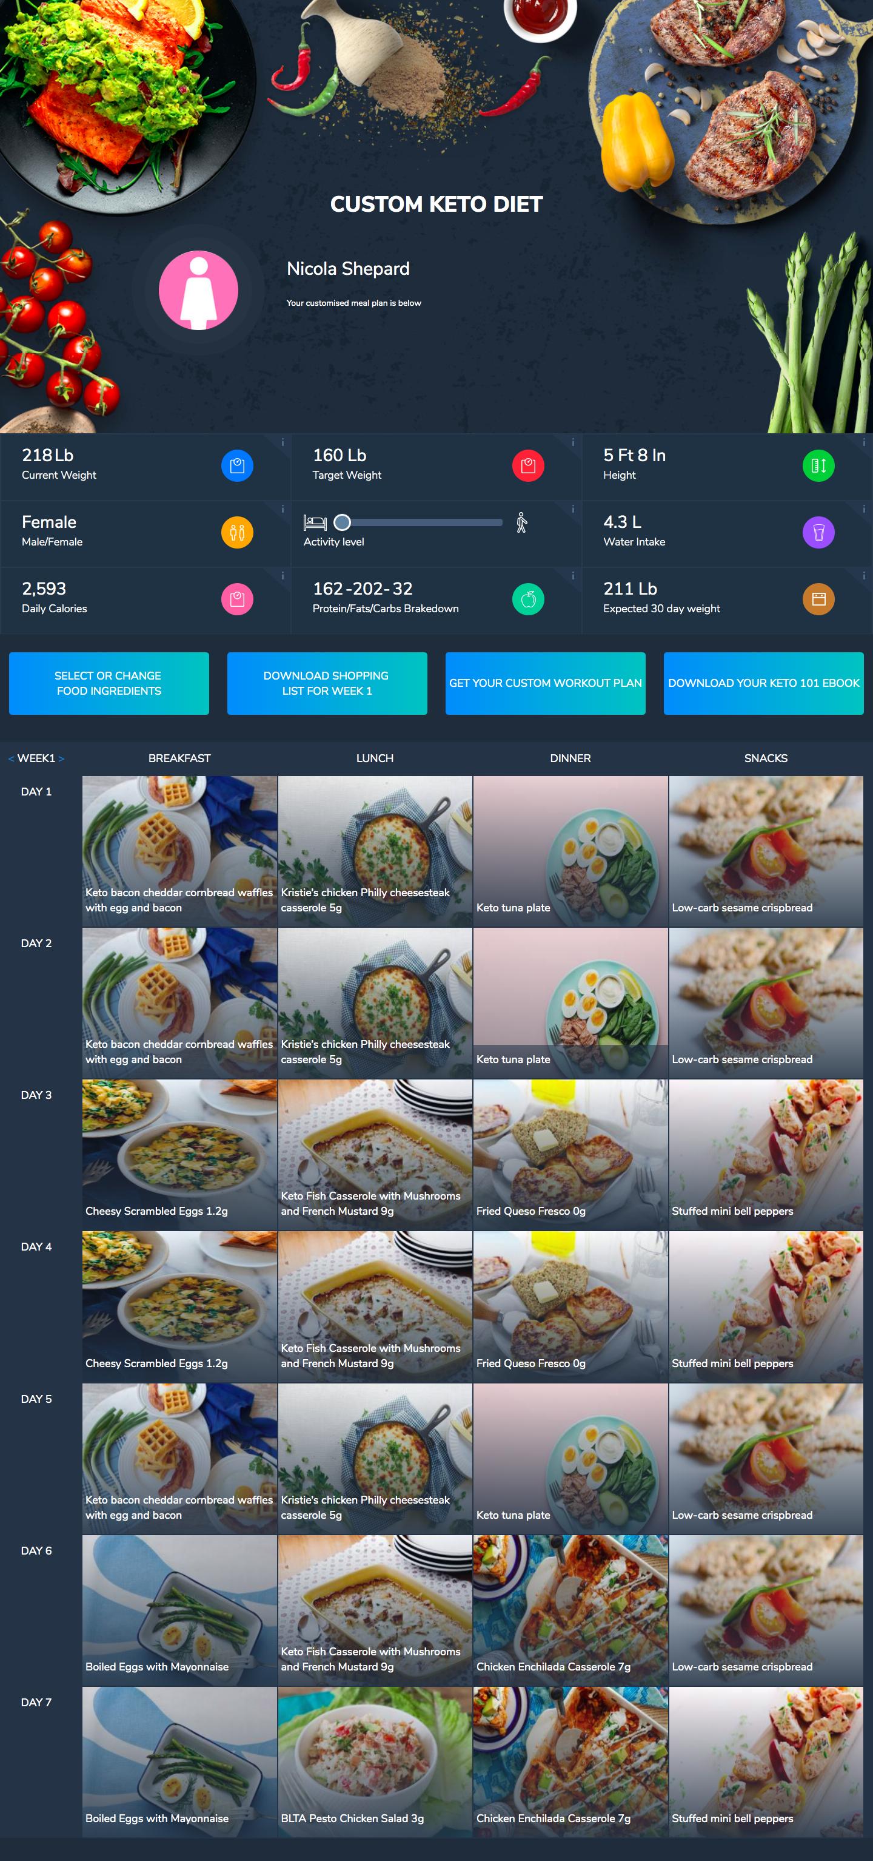Click the purple Water Intake glass icon
This screenshot has width=873, height=1861.
coord(818,532)
